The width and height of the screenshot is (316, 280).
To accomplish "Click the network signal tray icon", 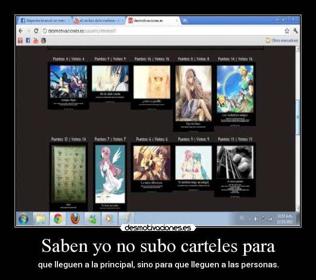I will 270,219.
